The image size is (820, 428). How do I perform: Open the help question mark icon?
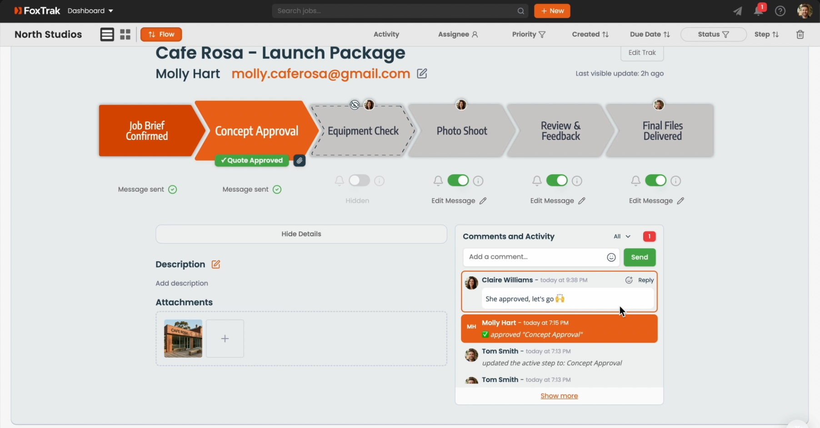coord(780,11)
